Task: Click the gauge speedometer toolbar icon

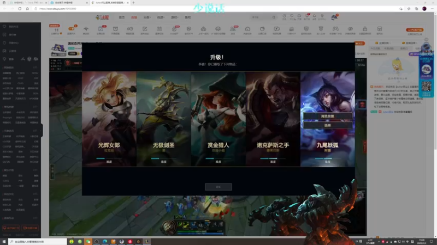Action: point(247,29)
